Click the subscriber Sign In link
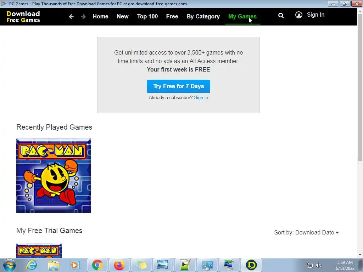This screenshot has width=363, height=272. (x=201, y=98)
